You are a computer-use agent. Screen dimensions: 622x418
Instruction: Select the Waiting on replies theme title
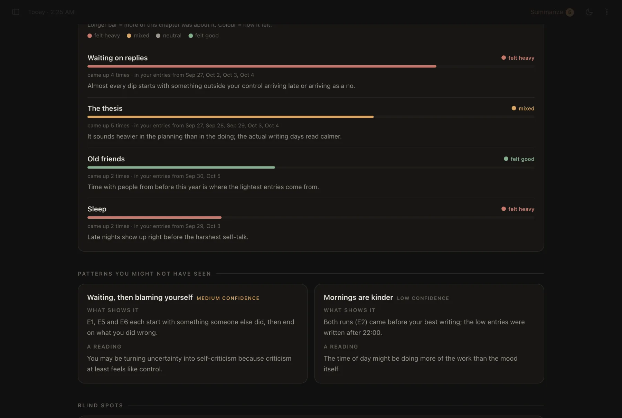[117, 58]
